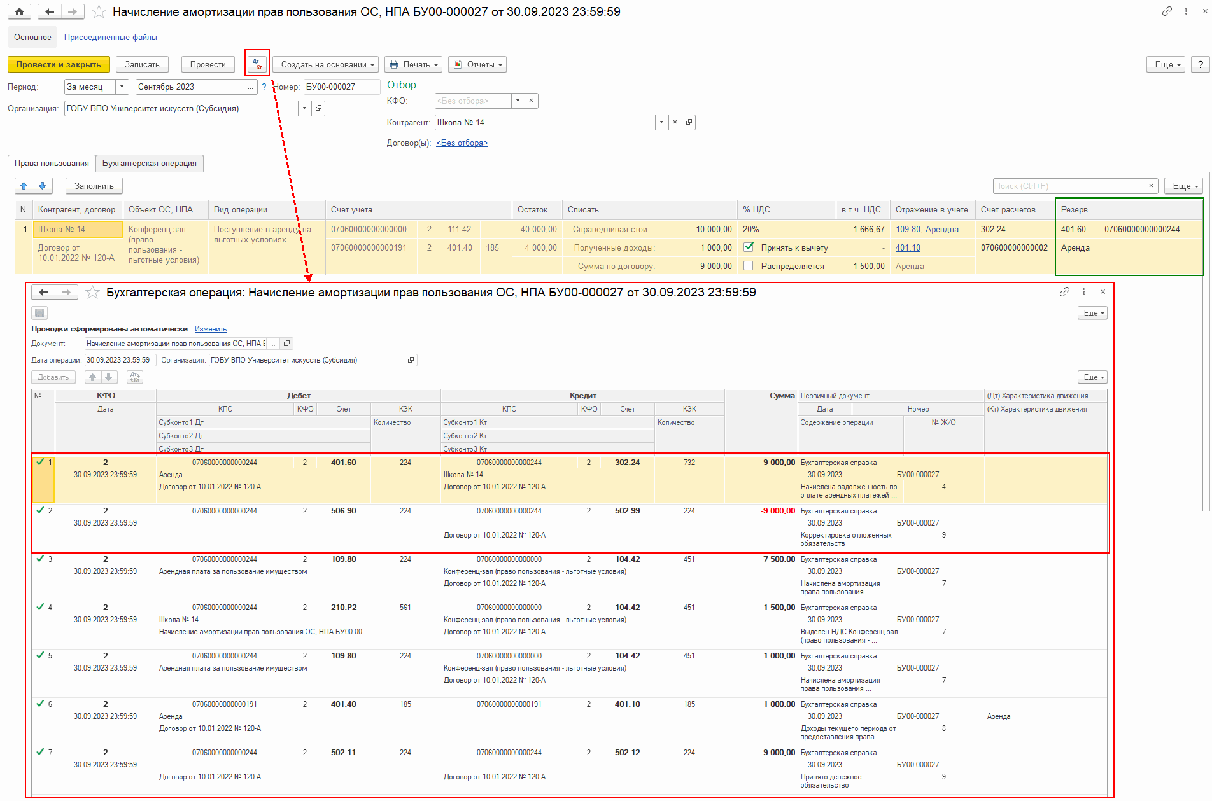This screenshot has height=801, width=1212.
Task: Open the 109.80, Аренда link
Action: [x=931, y=229]
